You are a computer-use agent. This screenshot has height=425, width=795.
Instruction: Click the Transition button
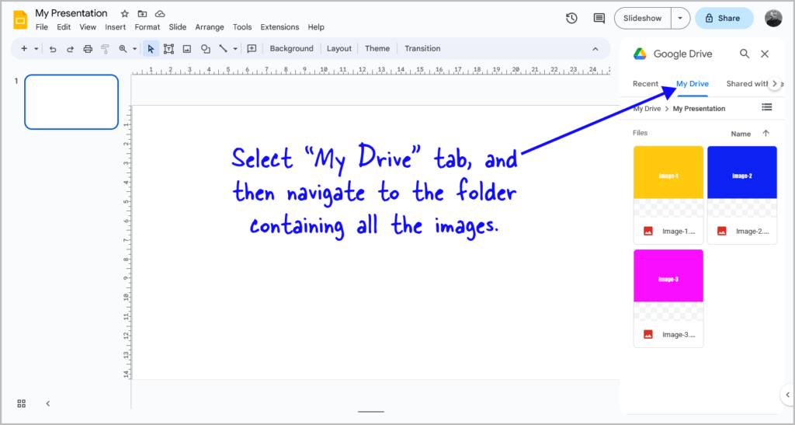point(422,49)
